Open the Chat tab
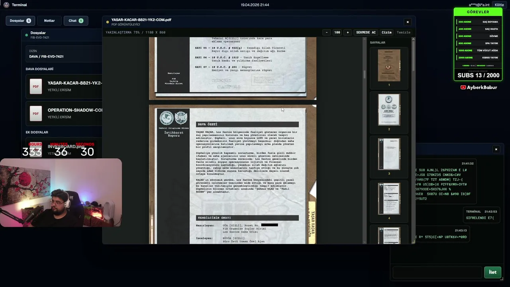Viewport: 510px width, 287px height. pyautogui.click(x=76, y=21)
